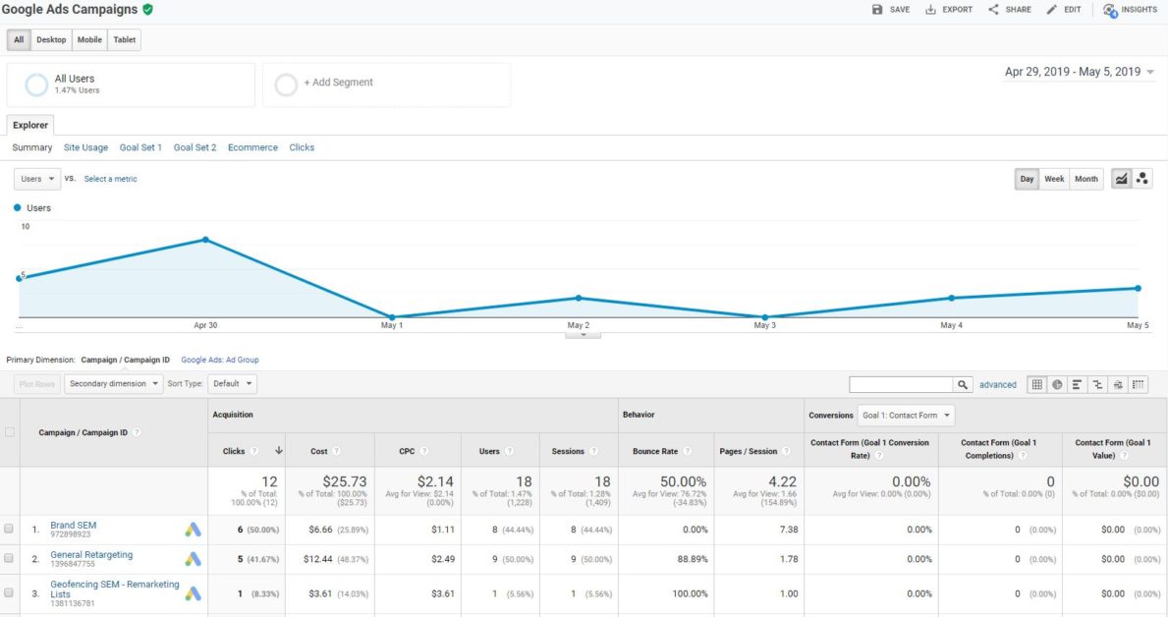This screenshot has width=1168, height=617.
Task: Open the Clicks metric tab
Action: 302,147
